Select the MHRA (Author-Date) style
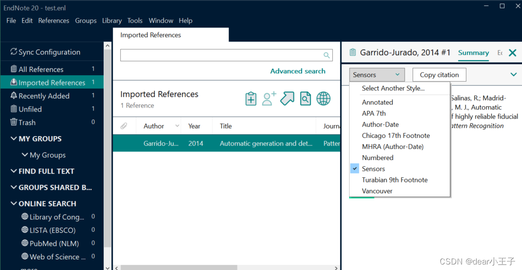522x270 pixels. [393, 147]
